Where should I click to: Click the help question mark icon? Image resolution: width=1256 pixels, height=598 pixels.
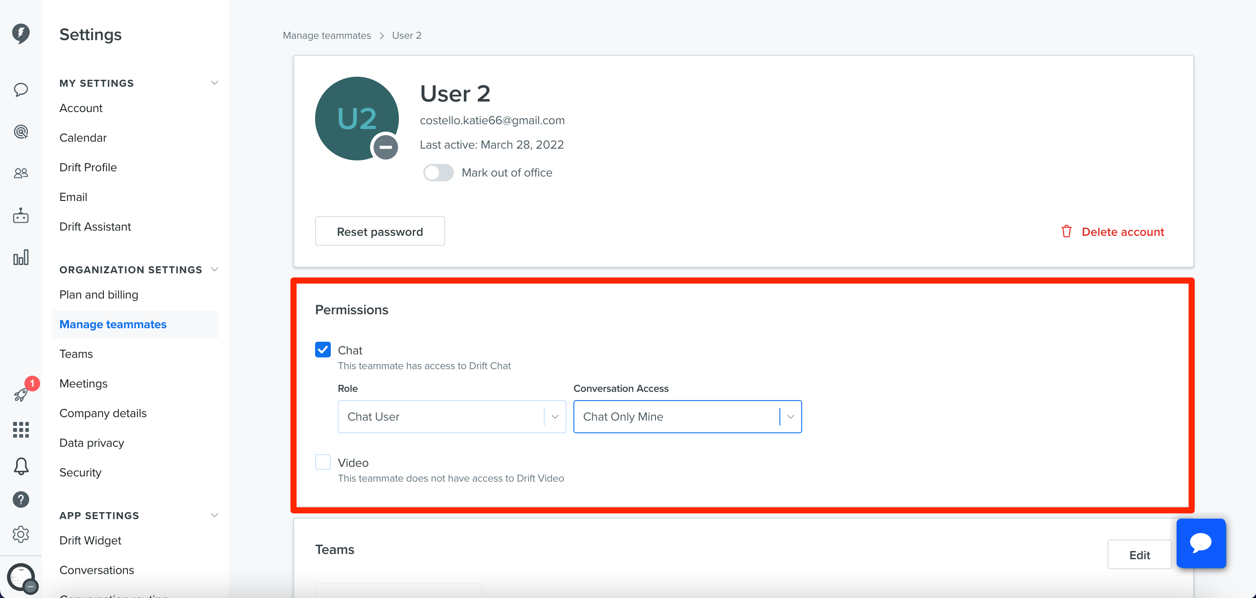(21, 499)
